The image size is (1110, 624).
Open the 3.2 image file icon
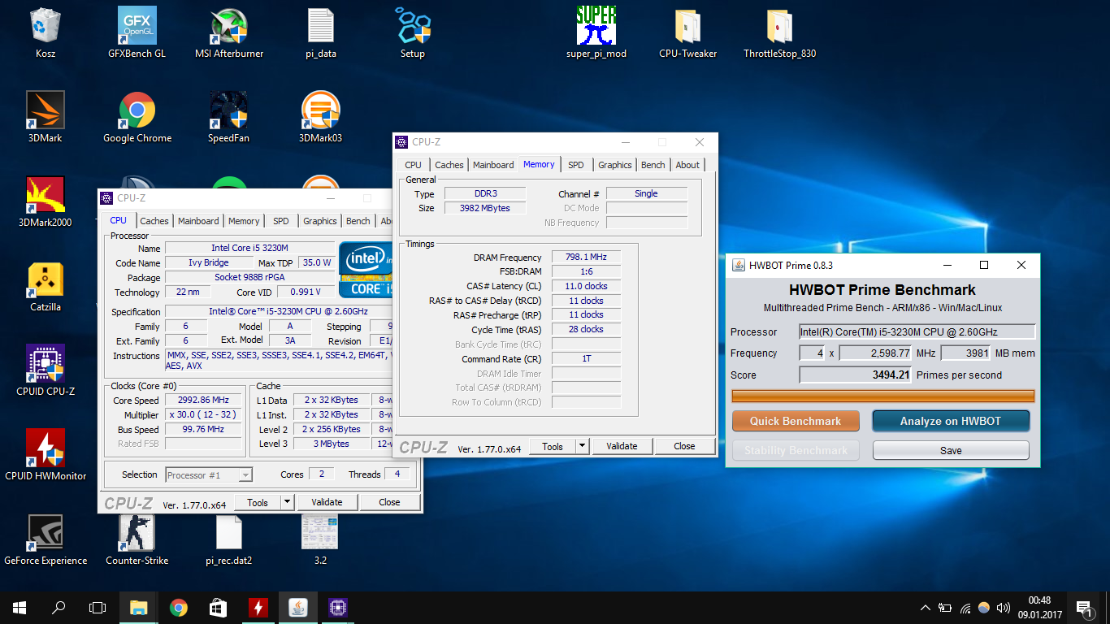click(x=320, y=539)
